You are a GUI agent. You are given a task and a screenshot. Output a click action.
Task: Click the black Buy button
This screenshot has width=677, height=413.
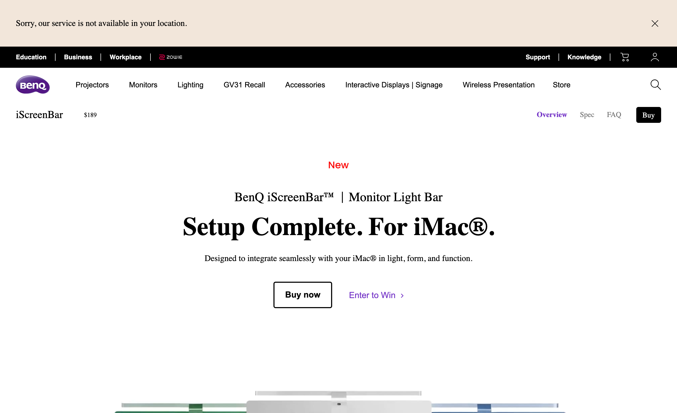coord(648,115)
